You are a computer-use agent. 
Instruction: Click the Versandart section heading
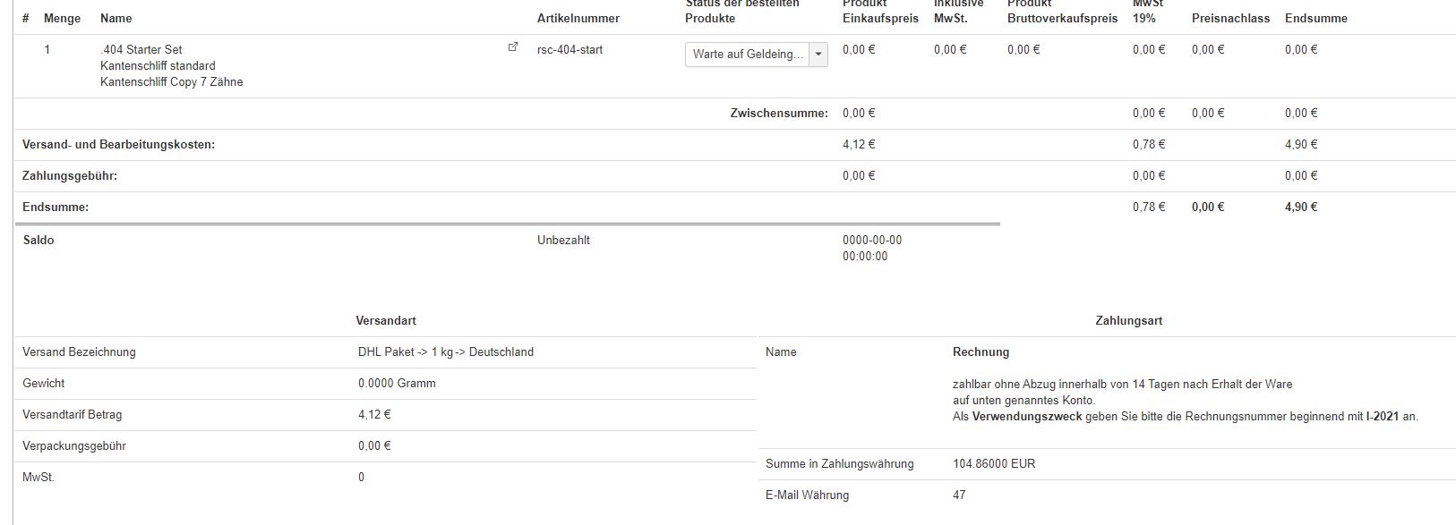386,320
